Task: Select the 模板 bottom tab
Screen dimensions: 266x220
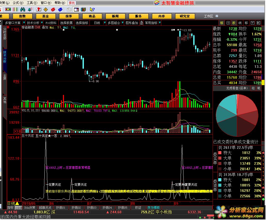Action: (18, 208)
